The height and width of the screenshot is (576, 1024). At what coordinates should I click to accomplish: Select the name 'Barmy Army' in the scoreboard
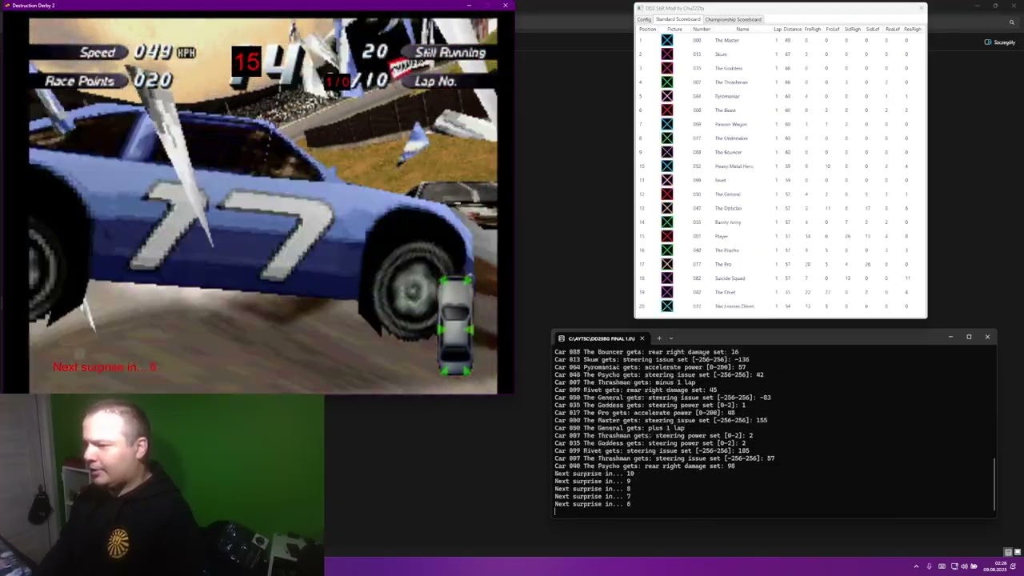tap(728, 222)
